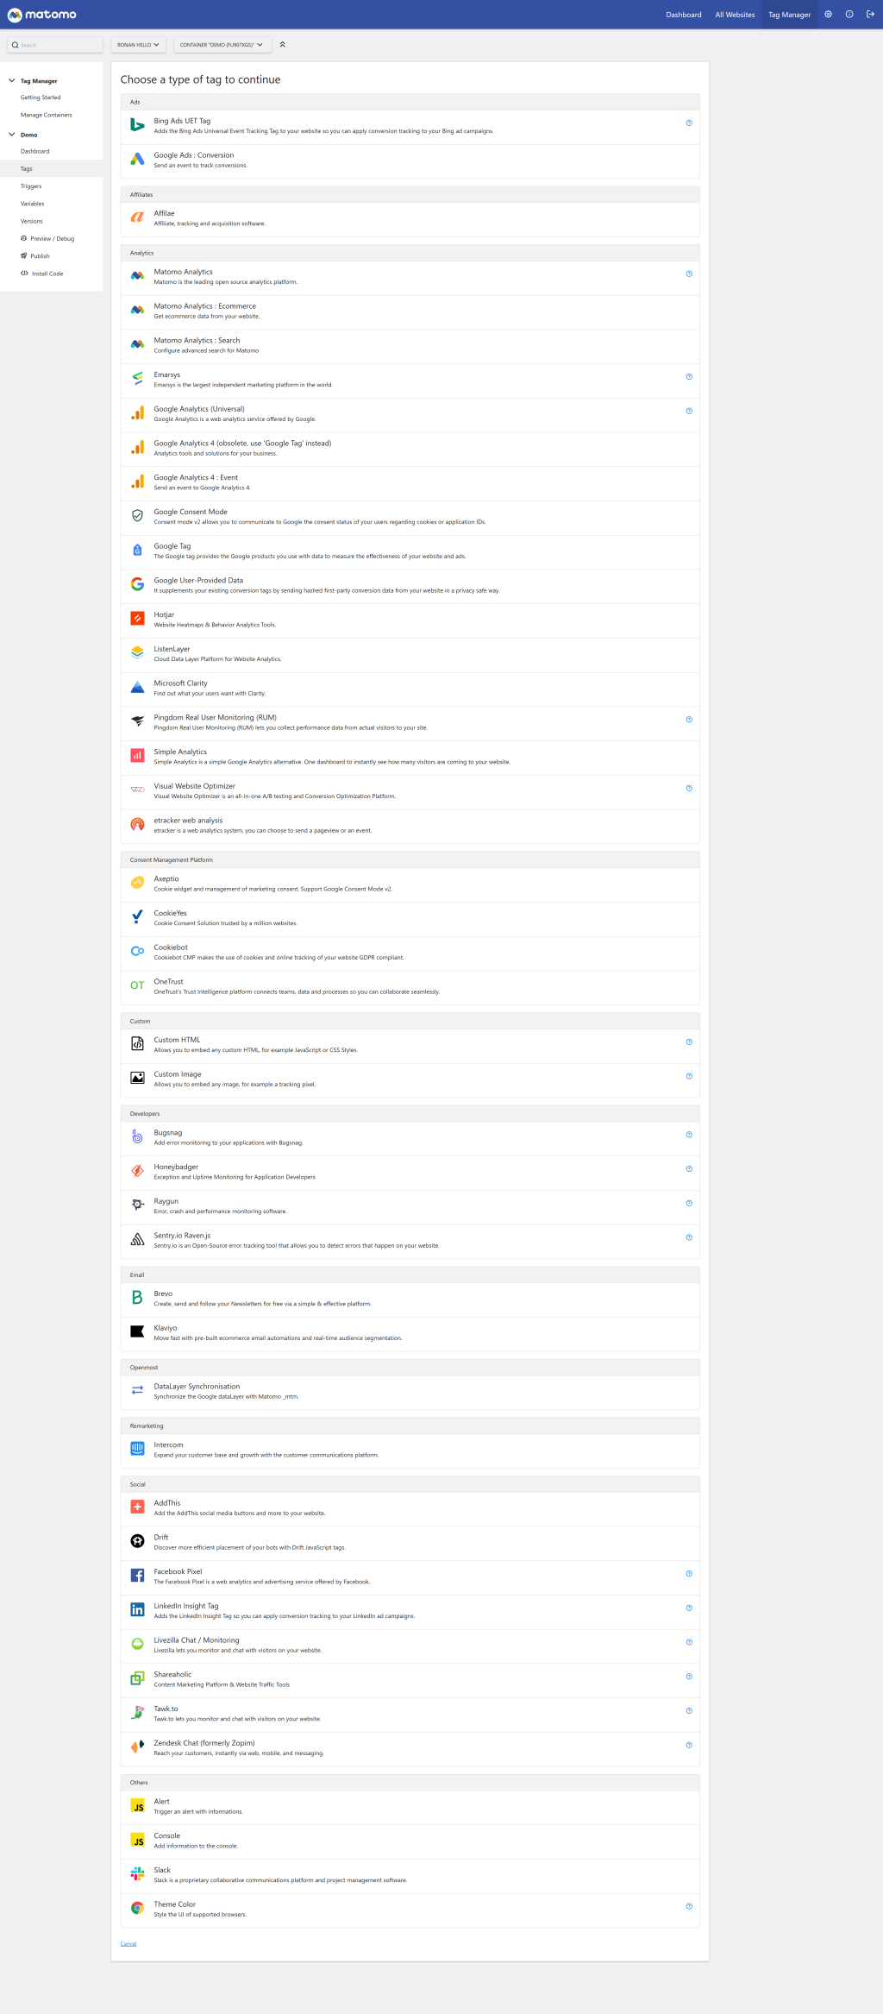Collapse the Demo sidebar section
Viewport: 883px width, 2014px height.
point(12,135)
